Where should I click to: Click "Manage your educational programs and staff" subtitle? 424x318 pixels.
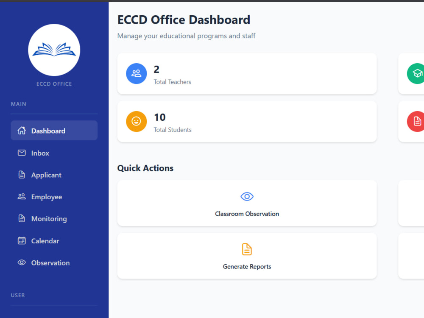(186, 36)
